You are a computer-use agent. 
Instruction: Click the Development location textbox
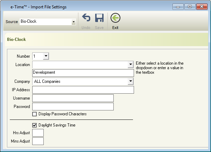click(83, 73)
